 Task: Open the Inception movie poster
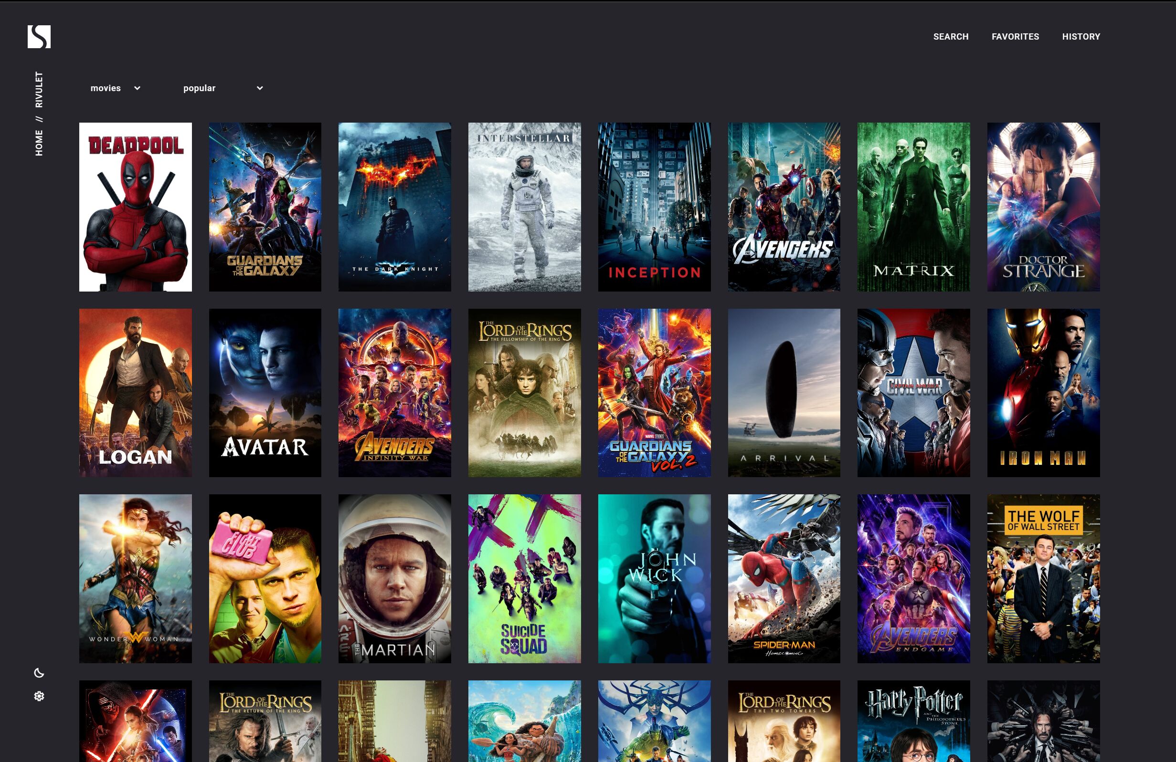pyautogui.click(x=654, y=207)
